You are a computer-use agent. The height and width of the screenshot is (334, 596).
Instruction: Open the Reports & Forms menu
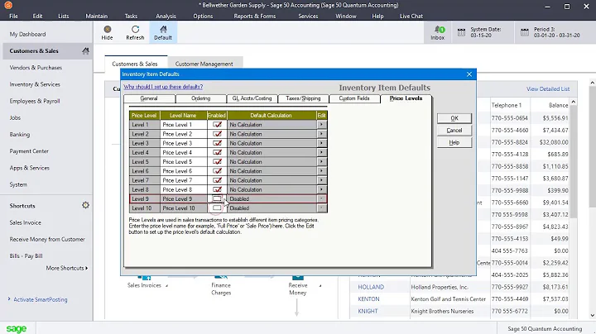[255, 16]
